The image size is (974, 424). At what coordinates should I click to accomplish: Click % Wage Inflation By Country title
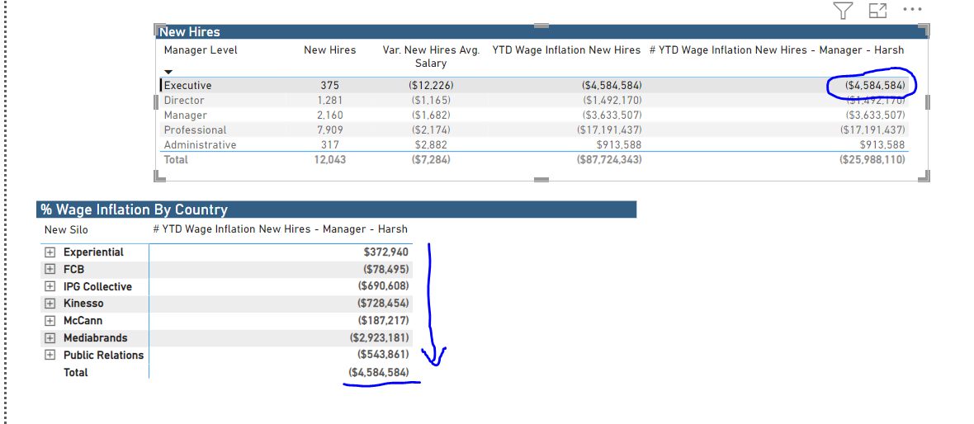135,210
